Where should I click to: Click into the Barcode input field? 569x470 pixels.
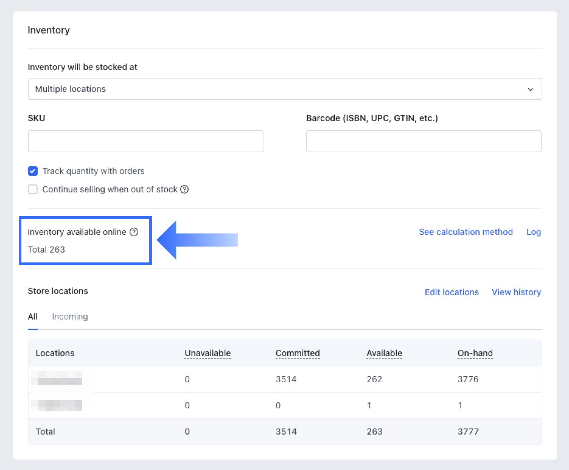pos(423,141)
